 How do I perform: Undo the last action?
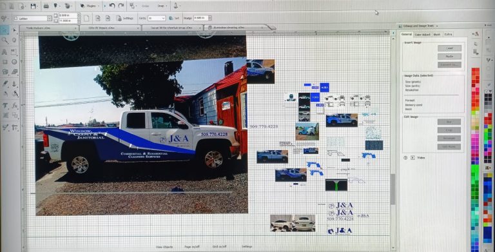[112, 6]
